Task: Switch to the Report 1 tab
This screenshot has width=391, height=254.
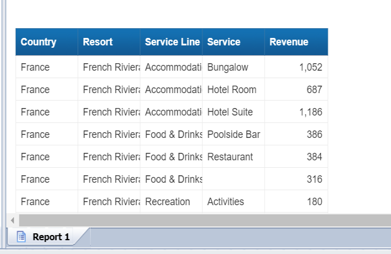Action: [51, 237]
